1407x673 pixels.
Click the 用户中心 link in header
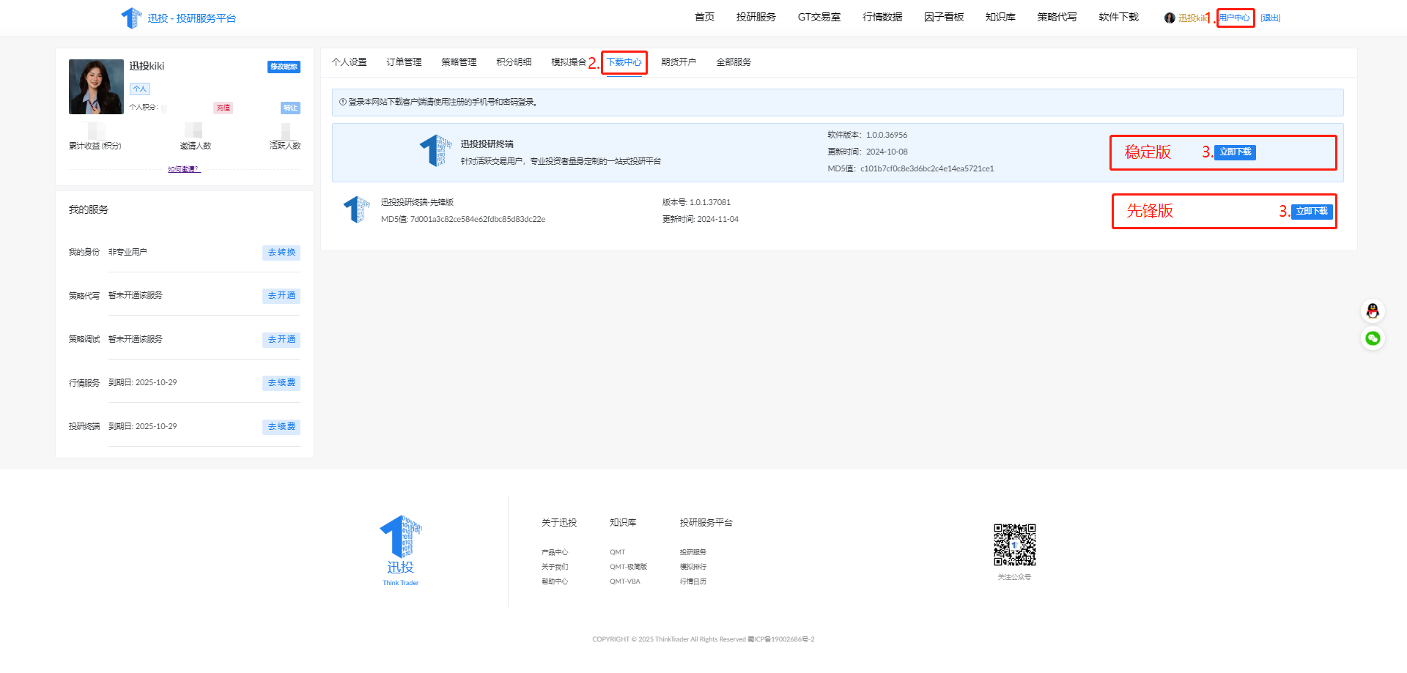coord(1235,18)
